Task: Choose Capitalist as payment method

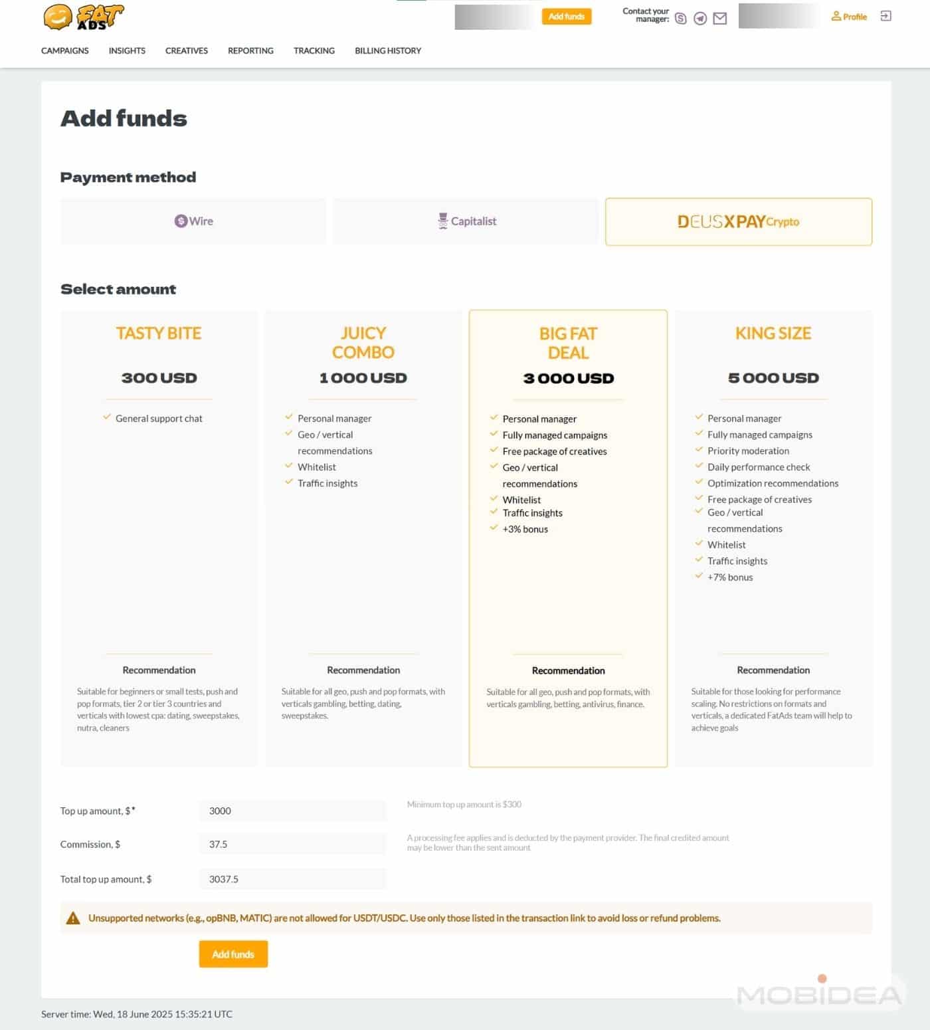Action: 465,221
